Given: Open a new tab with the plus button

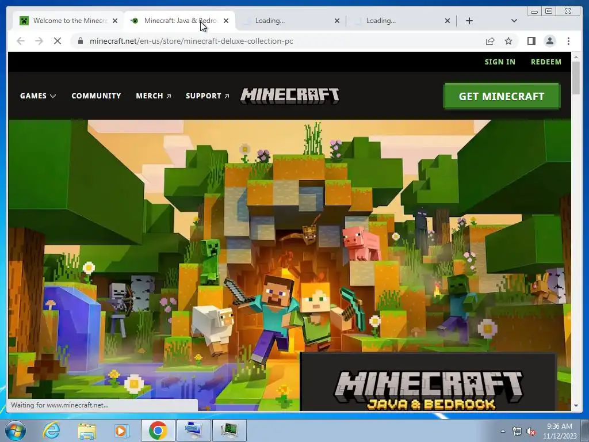Looking at the screenshot, I should (x=469, y=21).
